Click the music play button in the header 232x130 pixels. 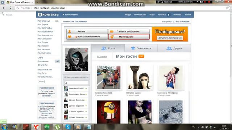169,14
